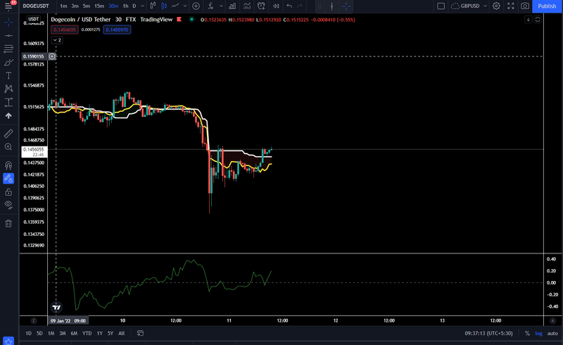Open the chart patterns tool

click(8, 89)
